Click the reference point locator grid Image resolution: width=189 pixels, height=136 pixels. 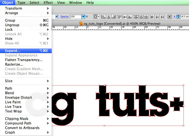(169, 17)
